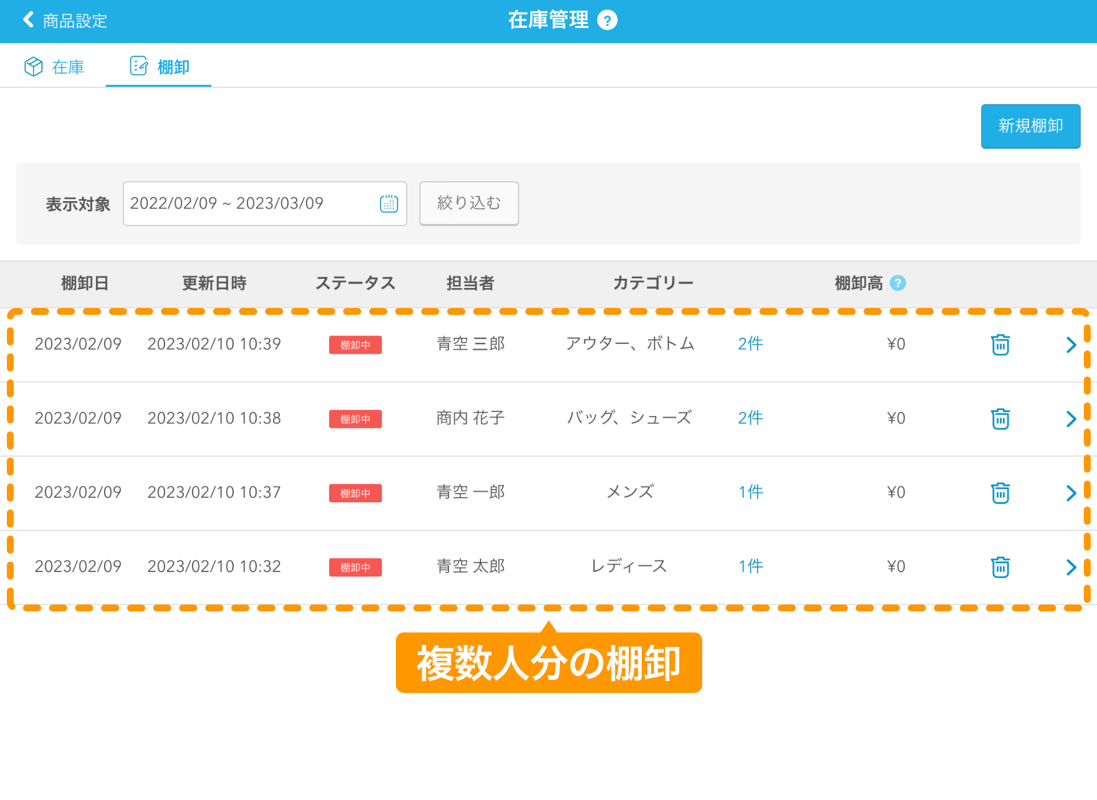The height and width of the screenshot is (800, 1097).
Task: Click the 棚卸中 badge in the 10:32 row
Action: pos(355,567)
